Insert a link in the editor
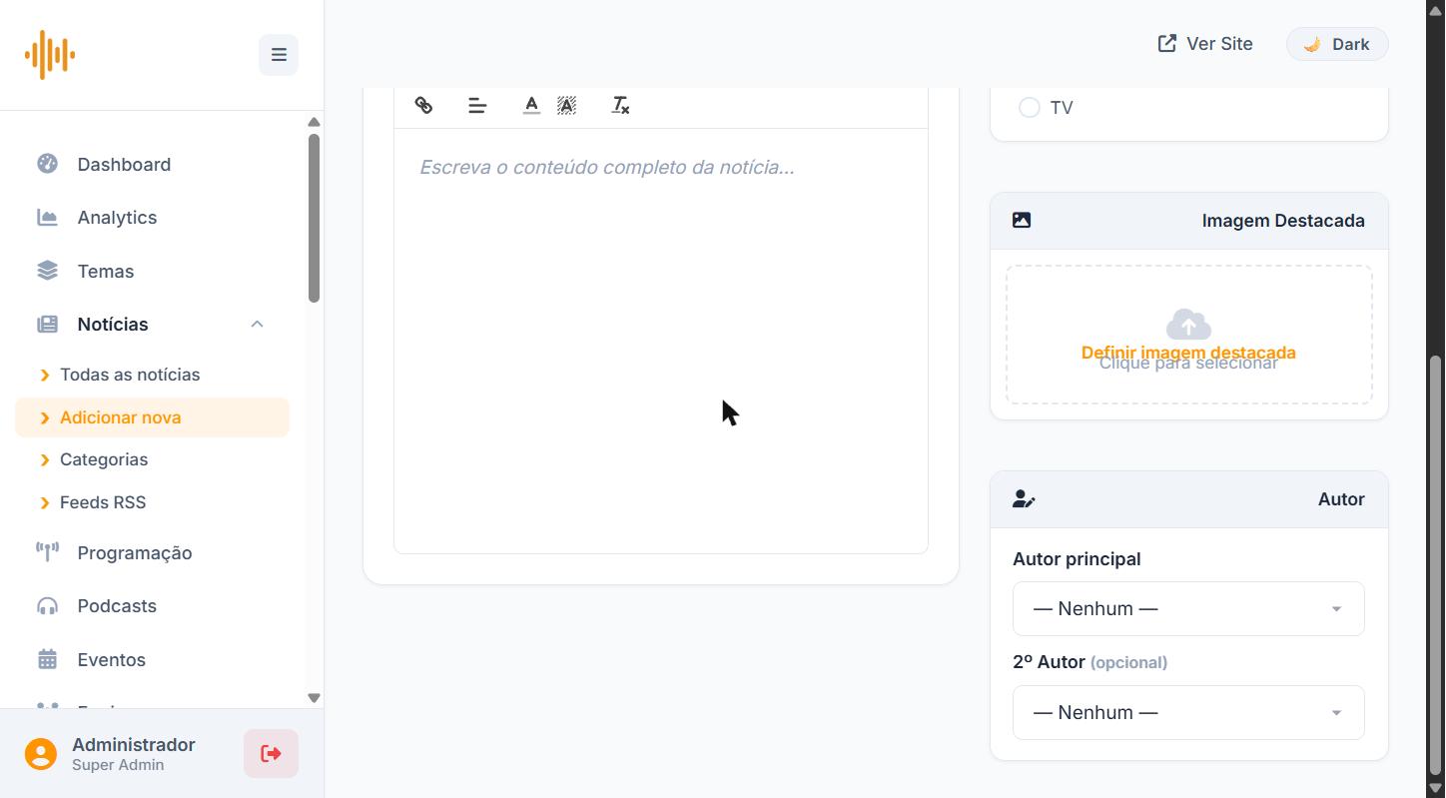This screenshot has width=1446, height=798. [x=423, y=105]
